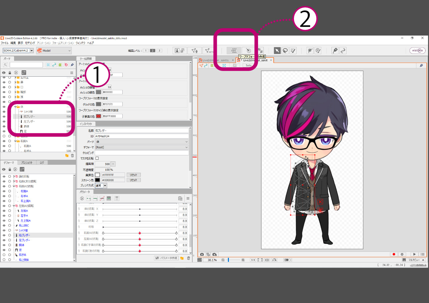Click the multiply color white swatch
The height and width of the screenshot is (303, 429).
pos(98,175)
